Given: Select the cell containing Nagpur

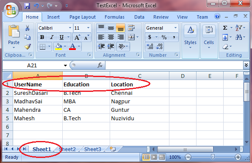Looking at the screenshot, I should tap(139, 101).
